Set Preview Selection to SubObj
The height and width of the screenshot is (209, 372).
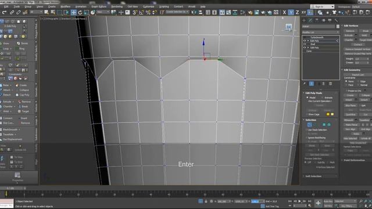[316, 163]
